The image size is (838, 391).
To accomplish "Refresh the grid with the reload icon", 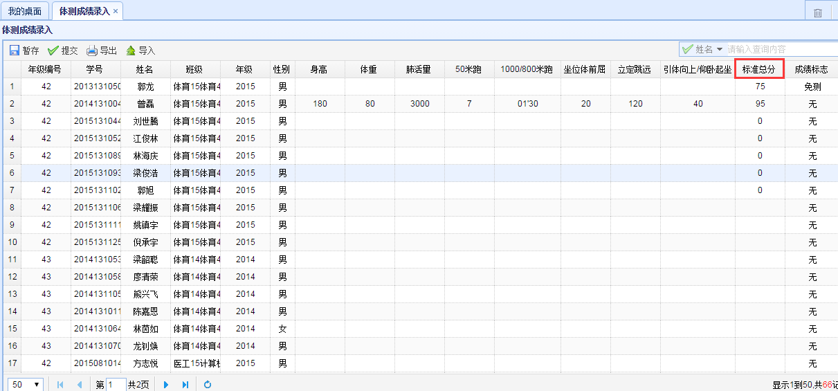I will point(208,385).
